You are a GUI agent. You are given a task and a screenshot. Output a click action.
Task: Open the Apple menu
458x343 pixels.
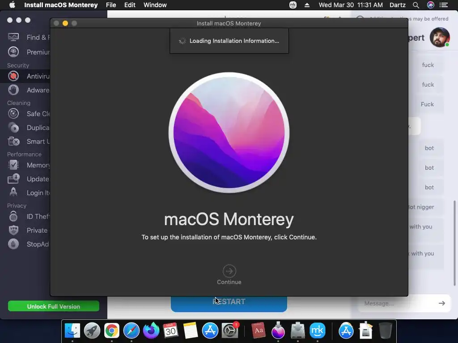(12, 5)
